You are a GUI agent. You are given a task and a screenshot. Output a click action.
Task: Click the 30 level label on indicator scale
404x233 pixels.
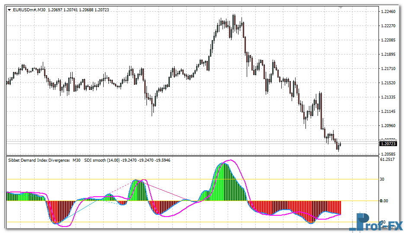point(383,179)
